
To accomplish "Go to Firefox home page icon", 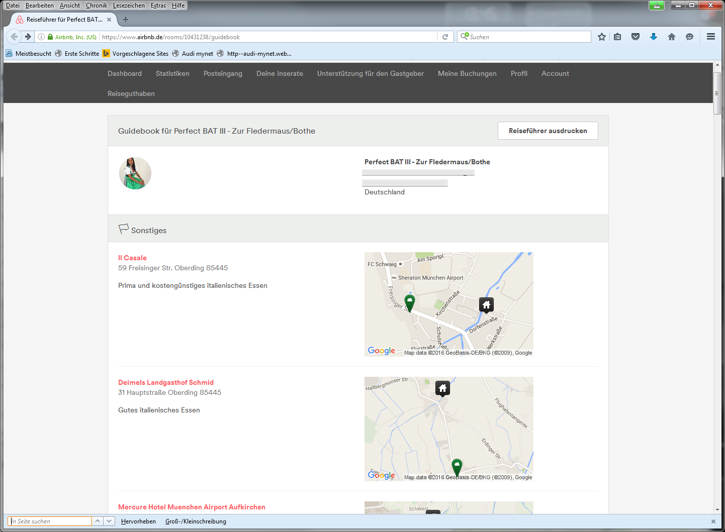I will click(x=671, y=37).
